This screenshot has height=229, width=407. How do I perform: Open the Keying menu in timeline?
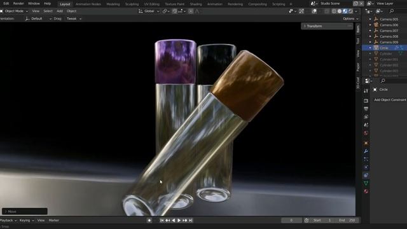pyautogui.click(x=27, y=220)
